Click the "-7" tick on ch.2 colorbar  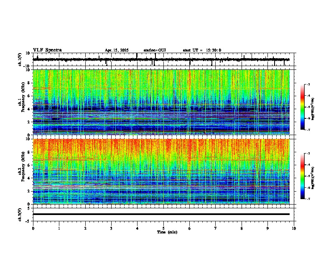pos(308,199)
